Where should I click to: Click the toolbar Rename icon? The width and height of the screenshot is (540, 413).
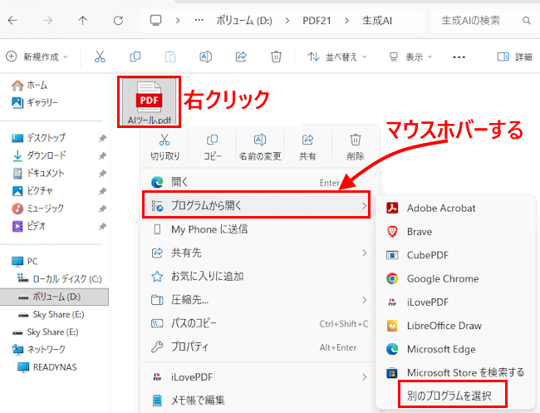point(205,57)
